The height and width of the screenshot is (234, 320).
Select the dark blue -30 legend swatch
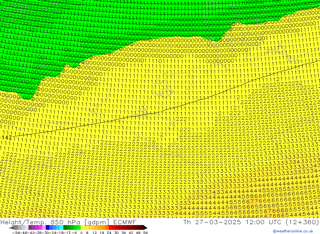(48, 228)
